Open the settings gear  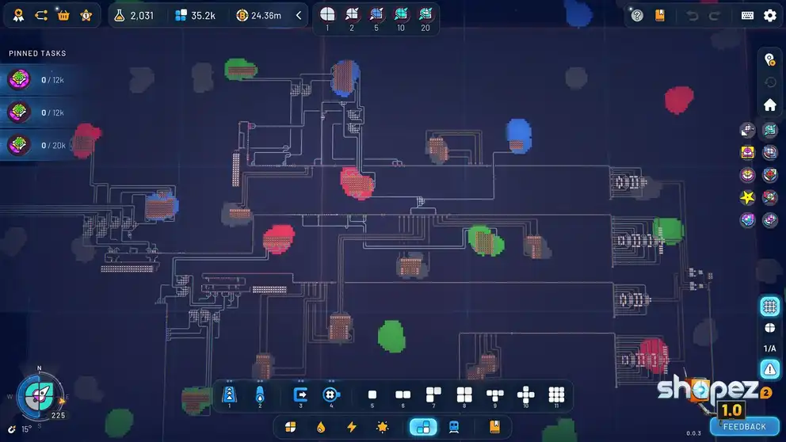pos(769,15)
